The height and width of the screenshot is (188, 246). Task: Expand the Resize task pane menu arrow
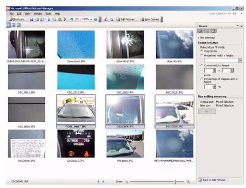(x=238, y=26)
